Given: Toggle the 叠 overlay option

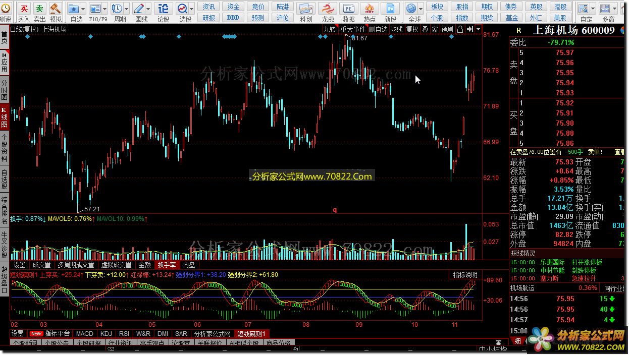Looking at the screenshot, I should pyautogui.click(x=426, y=29).
